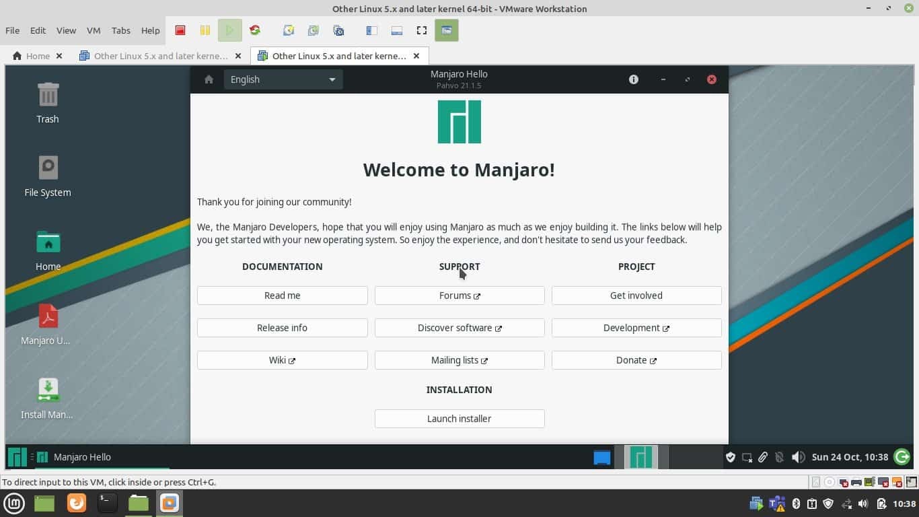Click the muted notification bell in Manjaro panel

pos(780,457)
